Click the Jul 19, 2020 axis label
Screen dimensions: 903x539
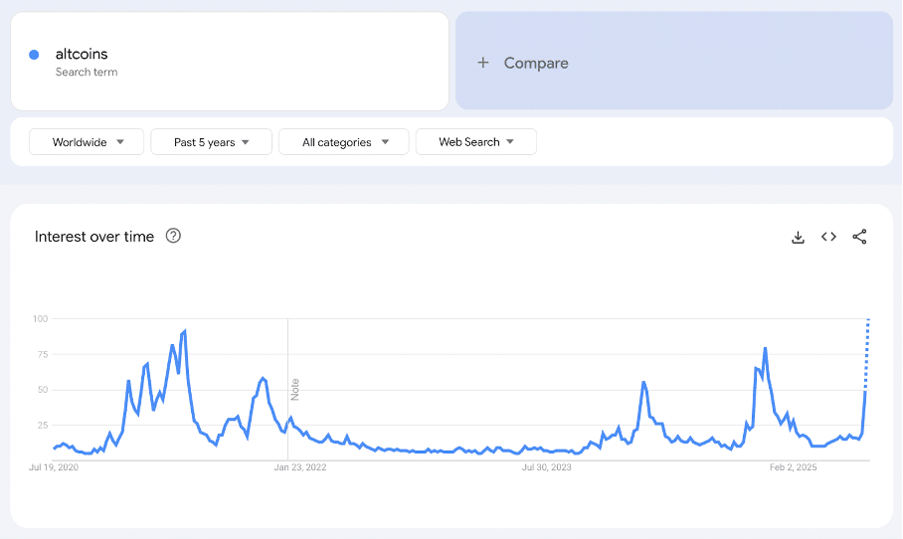click(x=55, y=466)
